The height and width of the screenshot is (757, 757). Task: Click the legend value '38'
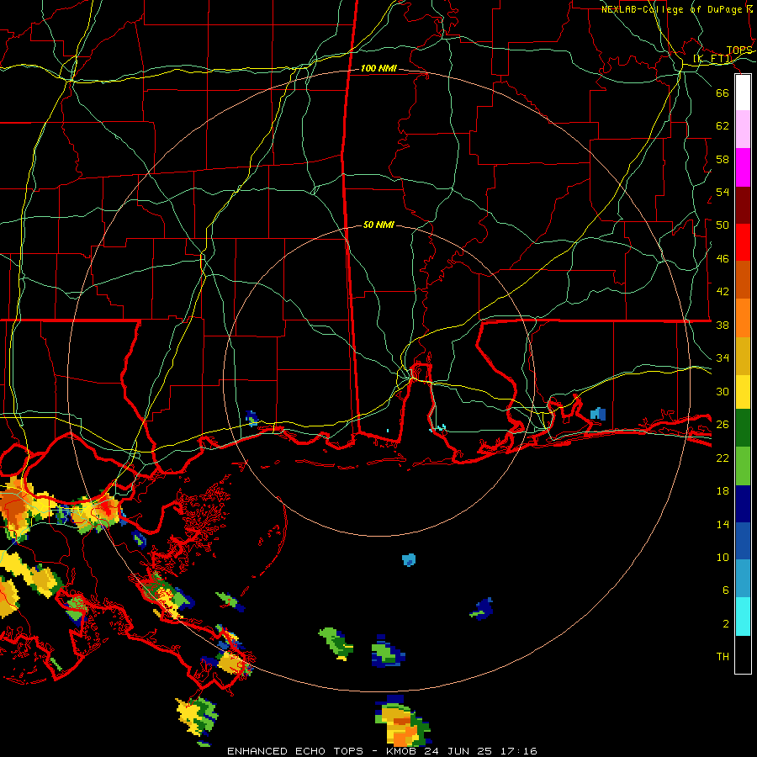[x=723, y=325]
